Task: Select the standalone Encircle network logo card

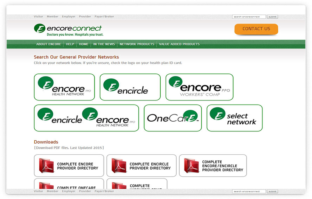Action: click(x=130, y=87)
